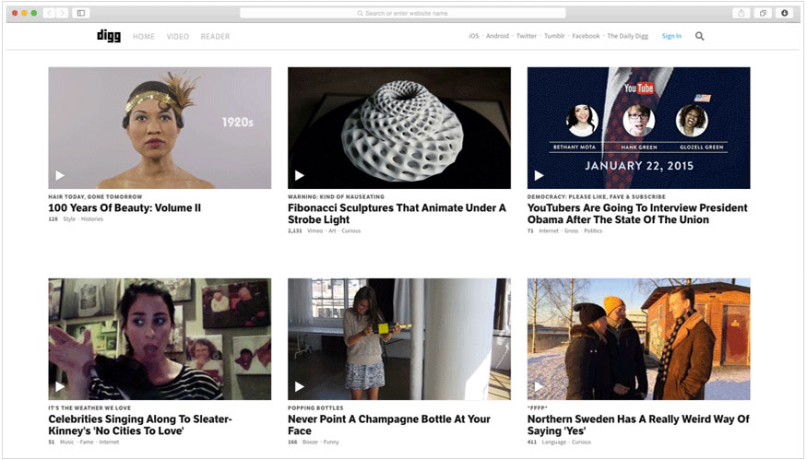Select the Music tag
Screen dimensions: 807x460
pyautogui.click(x=67, y=442)
